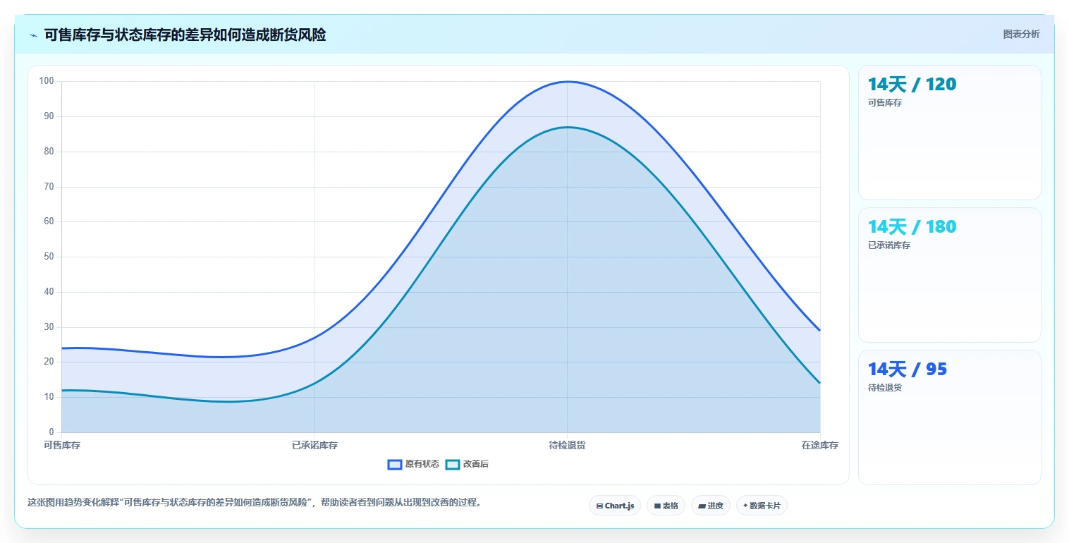Viewport: 1069px width, 543px height.
Task: Click the 在途库存 x-axis label
Action: (x=819, y=446)
